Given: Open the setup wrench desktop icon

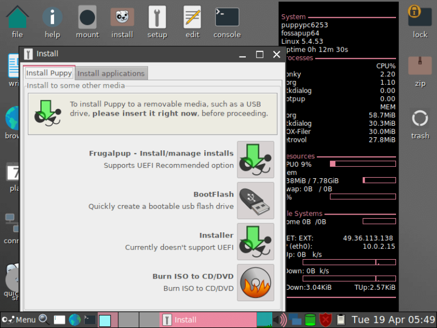Looking at the screenshot, I should click(157, 18).
